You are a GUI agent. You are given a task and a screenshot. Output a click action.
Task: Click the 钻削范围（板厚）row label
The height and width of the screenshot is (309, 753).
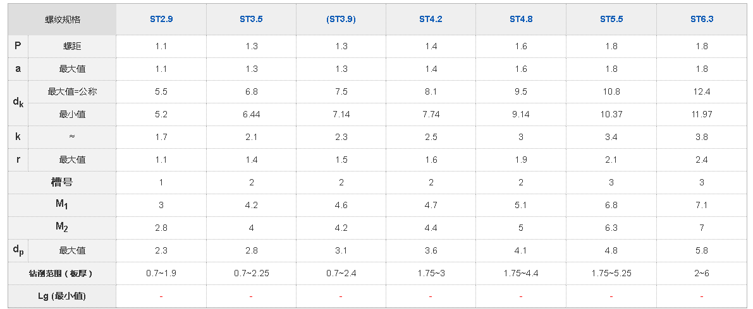(x=61, y=273)
